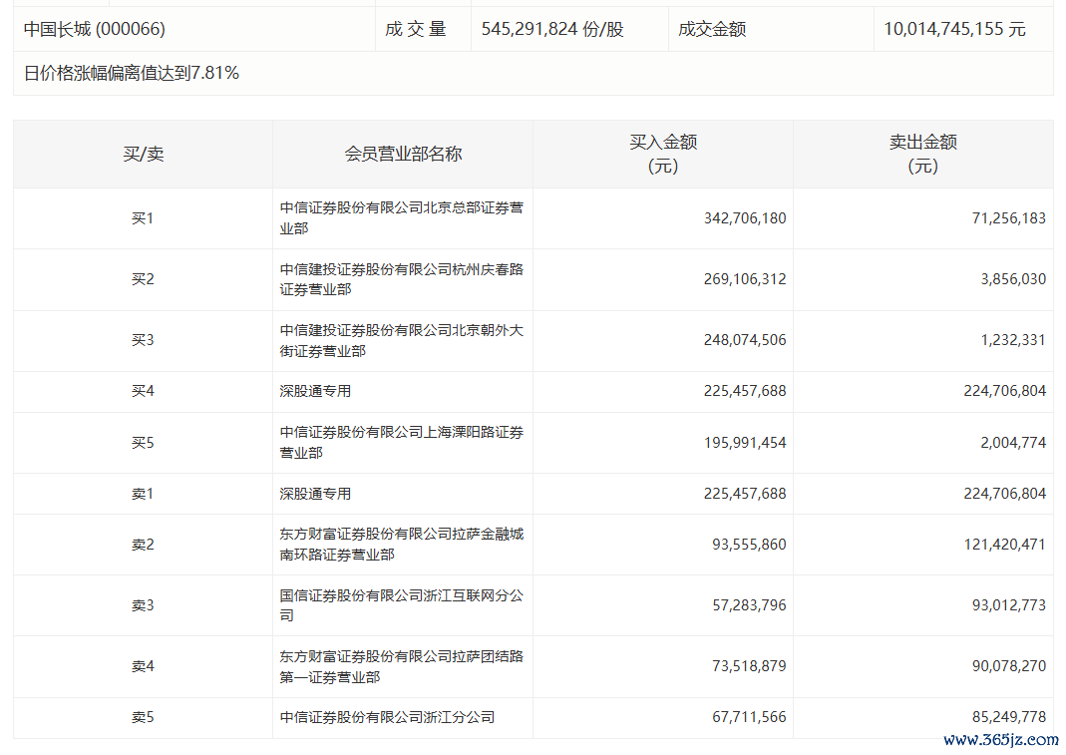Select the buy amount 269,106,312

745,279
